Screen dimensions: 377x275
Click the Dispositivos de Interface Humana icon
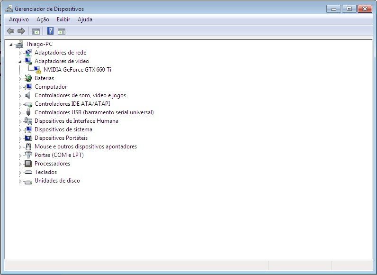coord(28,121)
